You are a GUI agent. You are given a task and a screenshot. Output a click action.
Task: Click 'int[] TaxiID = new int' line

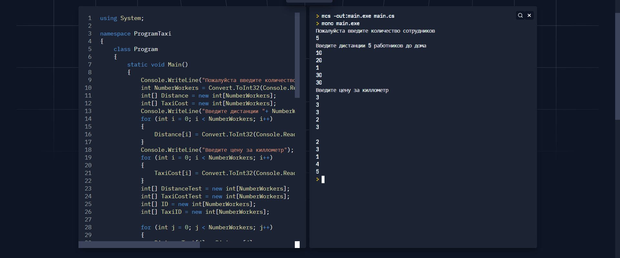(205, 212)
